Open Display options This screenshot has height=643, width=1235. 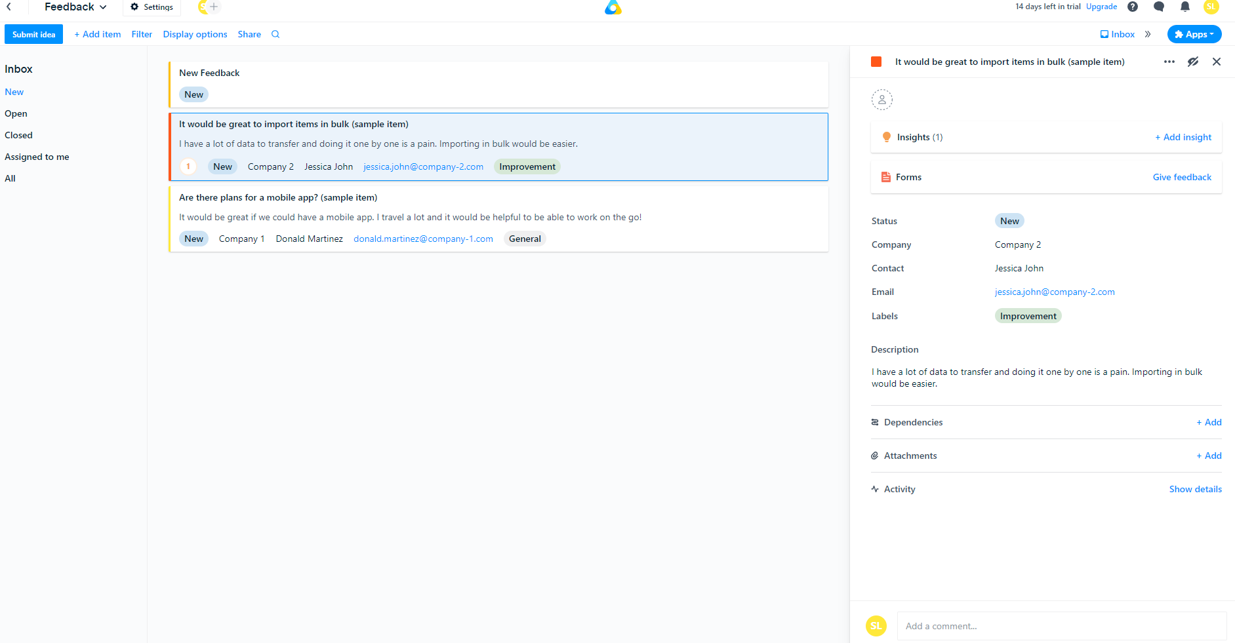coord(195,34)
